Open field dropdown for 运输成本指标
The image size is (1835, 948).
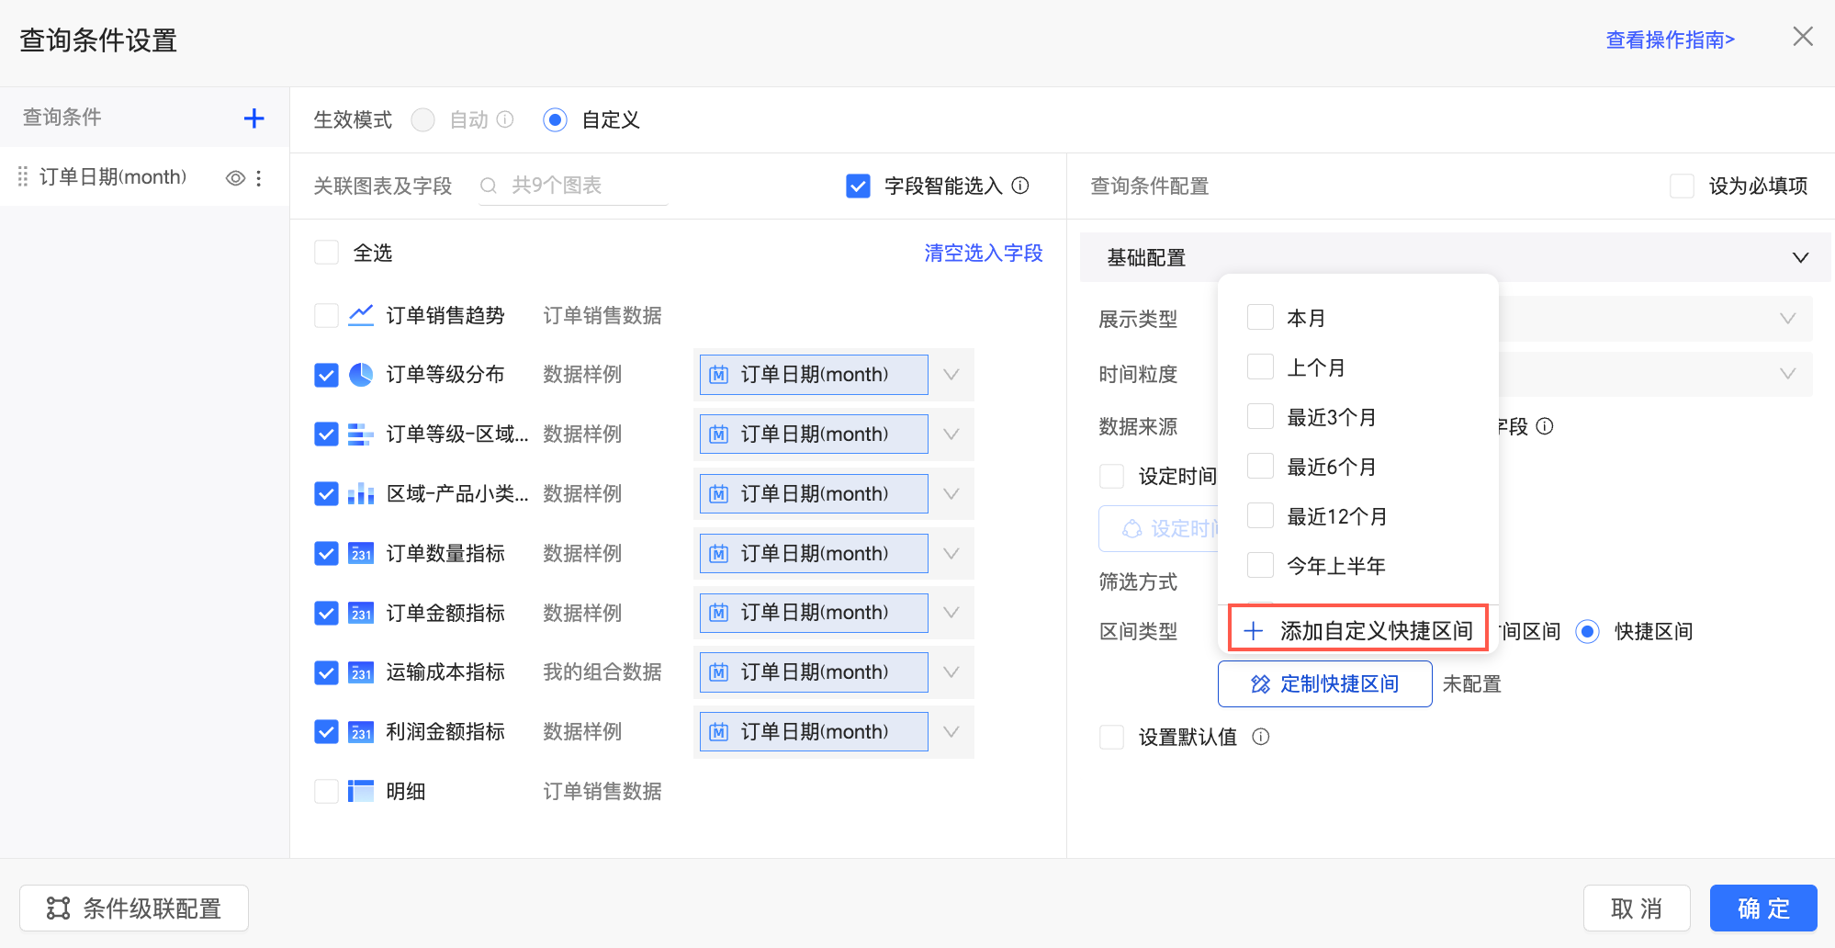951,672
